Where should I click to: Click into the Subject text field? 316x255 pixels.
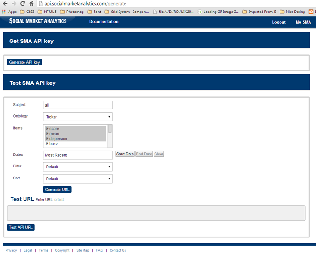click(78, 105)
